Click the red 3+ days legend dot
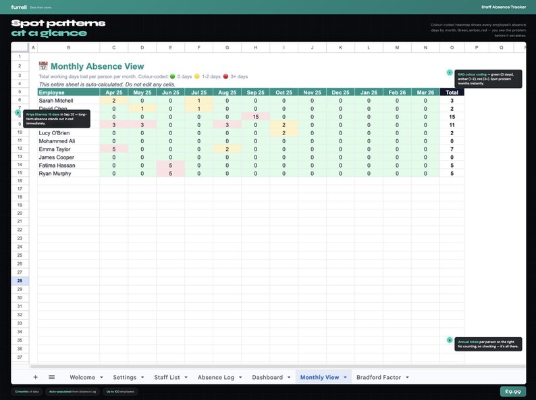This screenshot has height=400, width=536. [225, 76]
